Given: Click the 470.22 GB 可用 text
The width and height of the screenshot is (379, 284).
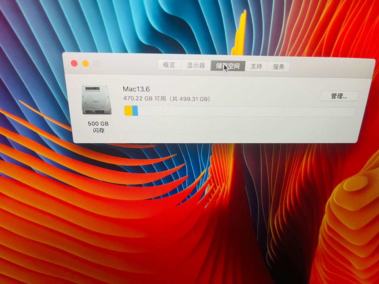Looking at the screenshot, I should pos(145,99).
